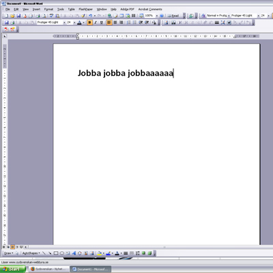273x273 pixels.
Task: Open the Line Color arrow dropdown
Action: [x=113, y=253]
